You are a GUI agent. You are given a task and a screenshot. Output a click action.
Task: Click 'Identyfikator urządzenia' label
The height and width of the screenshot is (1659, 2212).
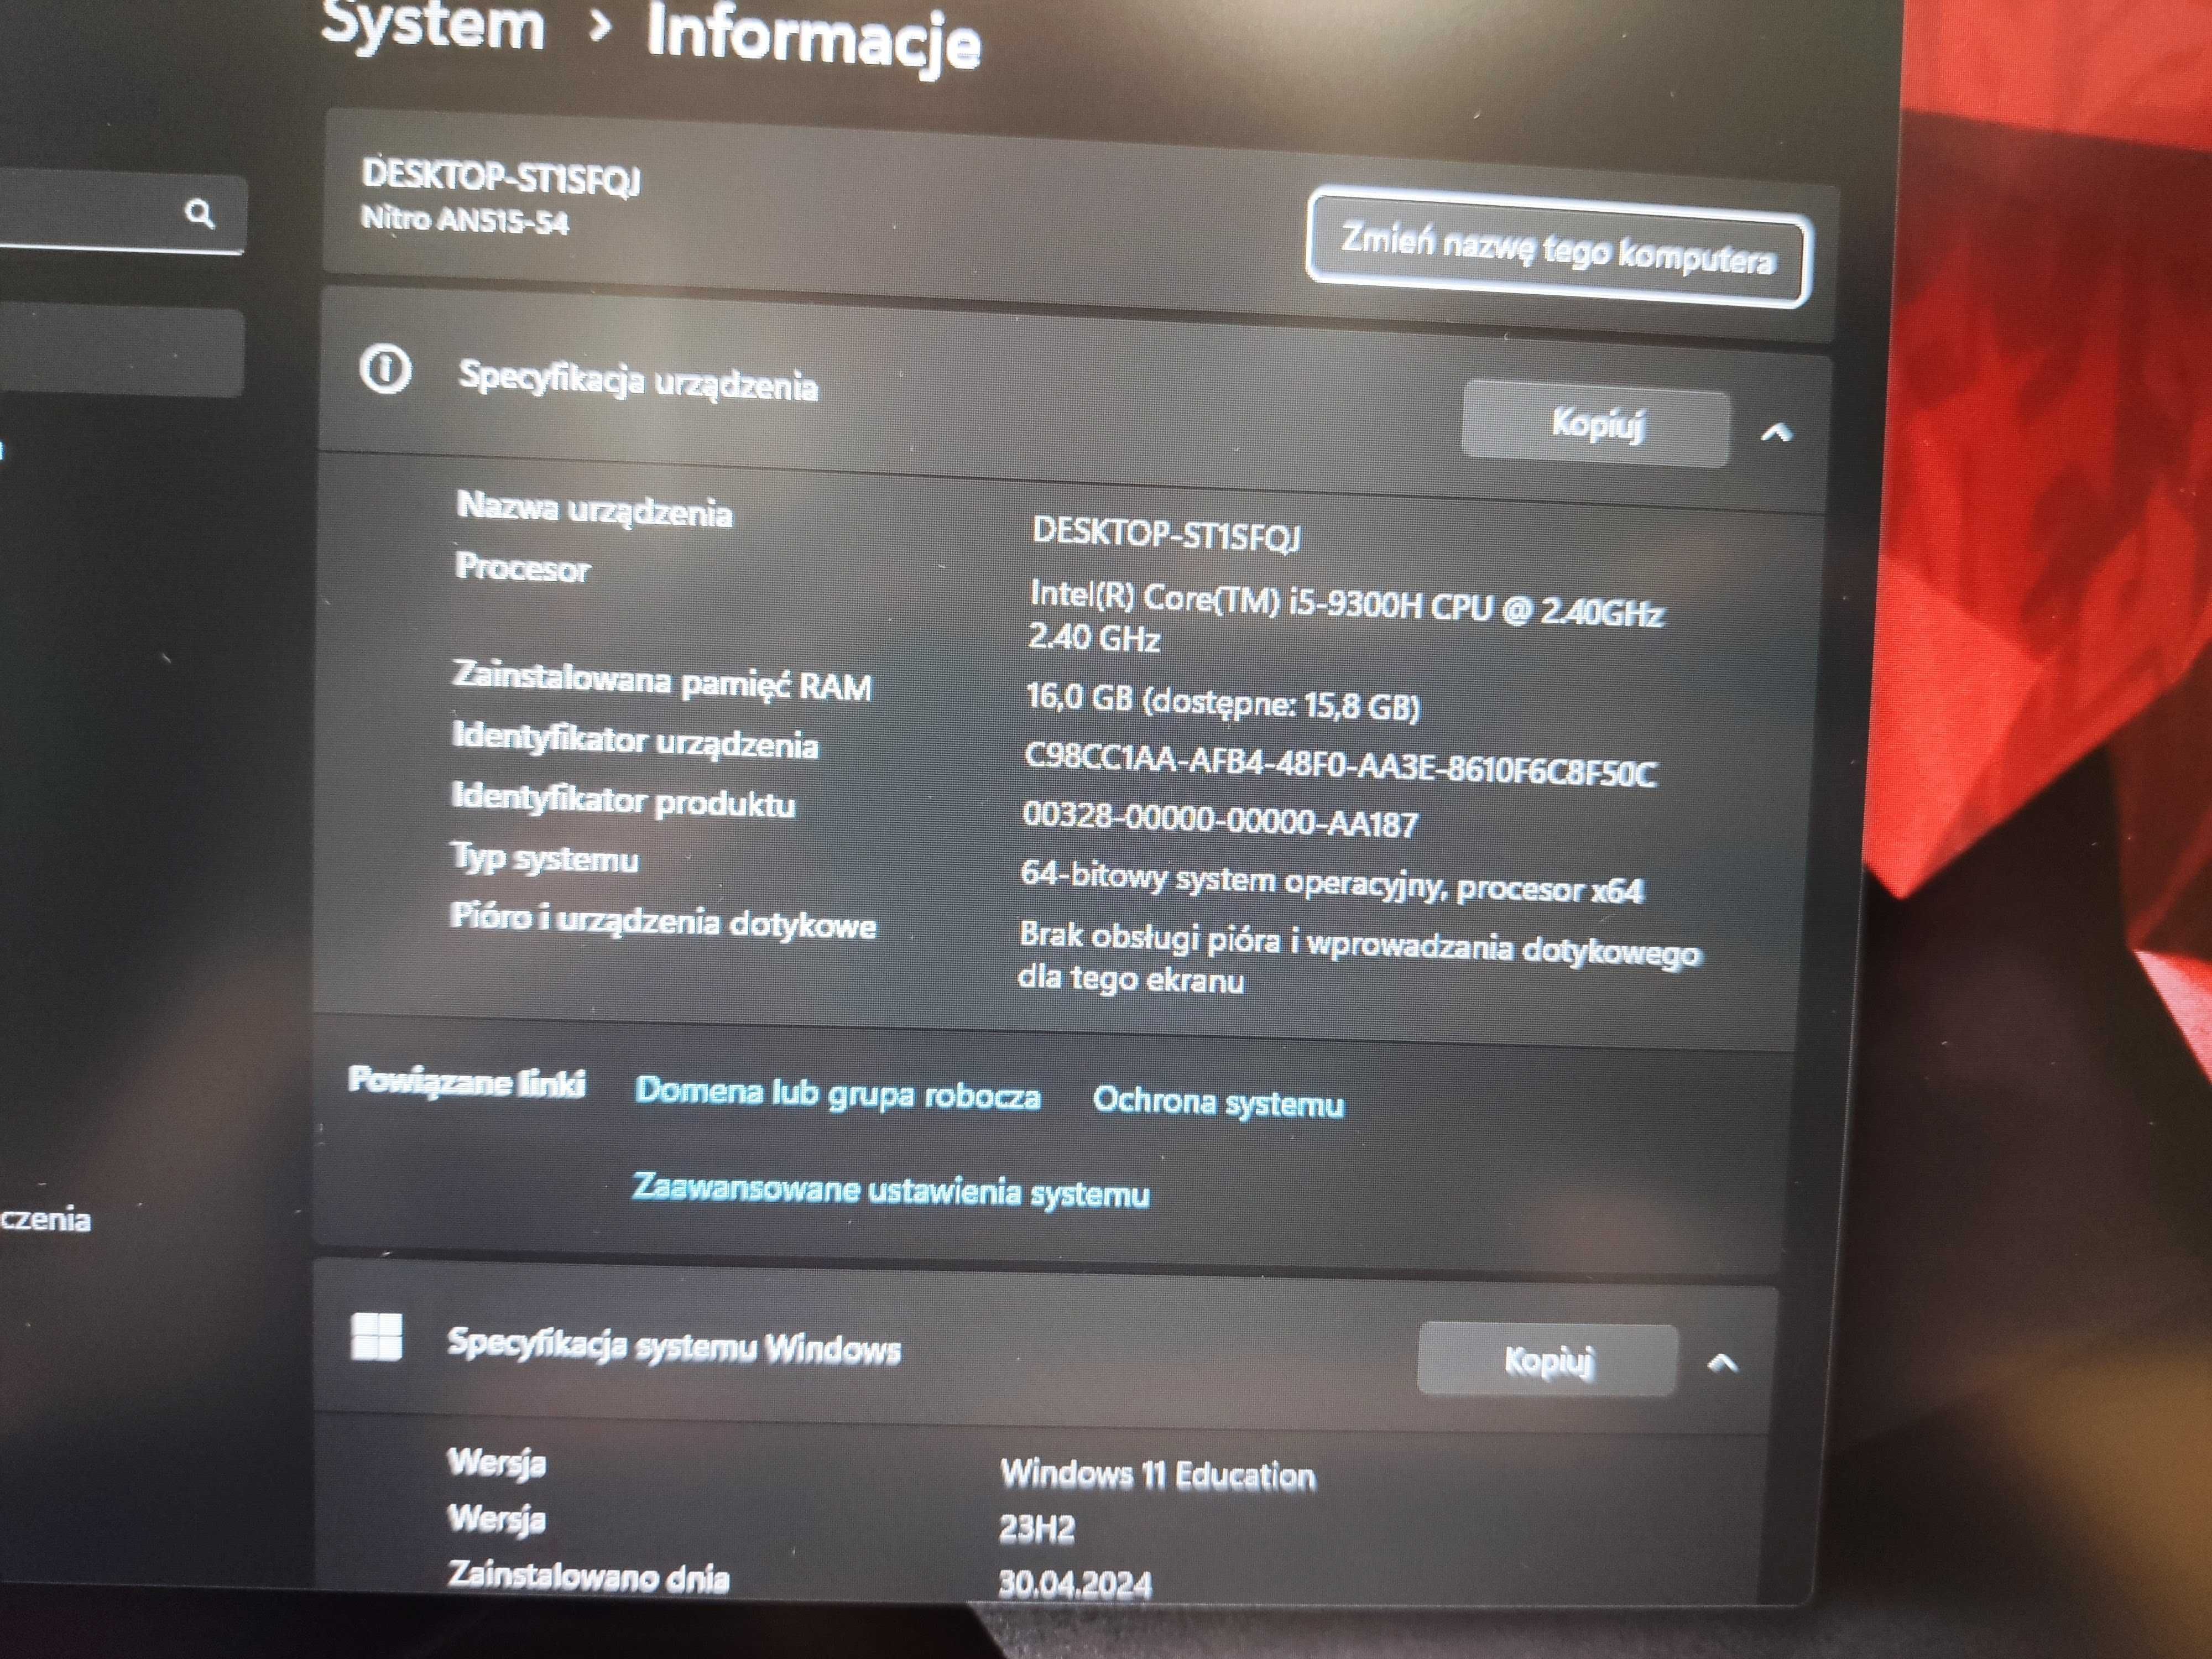[x=635, y=741]
